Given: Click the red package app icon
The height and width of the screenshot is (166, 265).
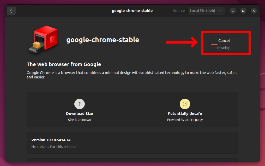Looking at the screenshot, I should (x=44, y=40).
